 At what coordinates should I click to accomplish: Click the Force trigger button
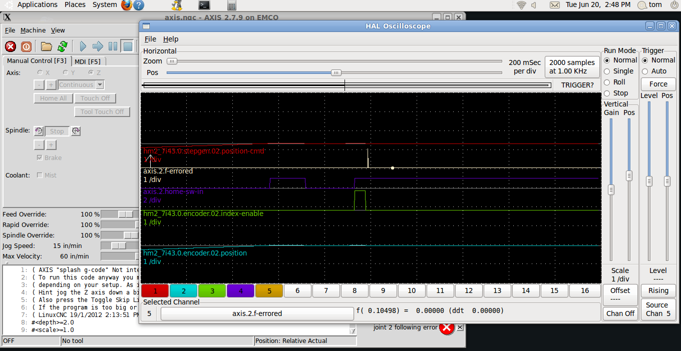click(x=658, y=84)
